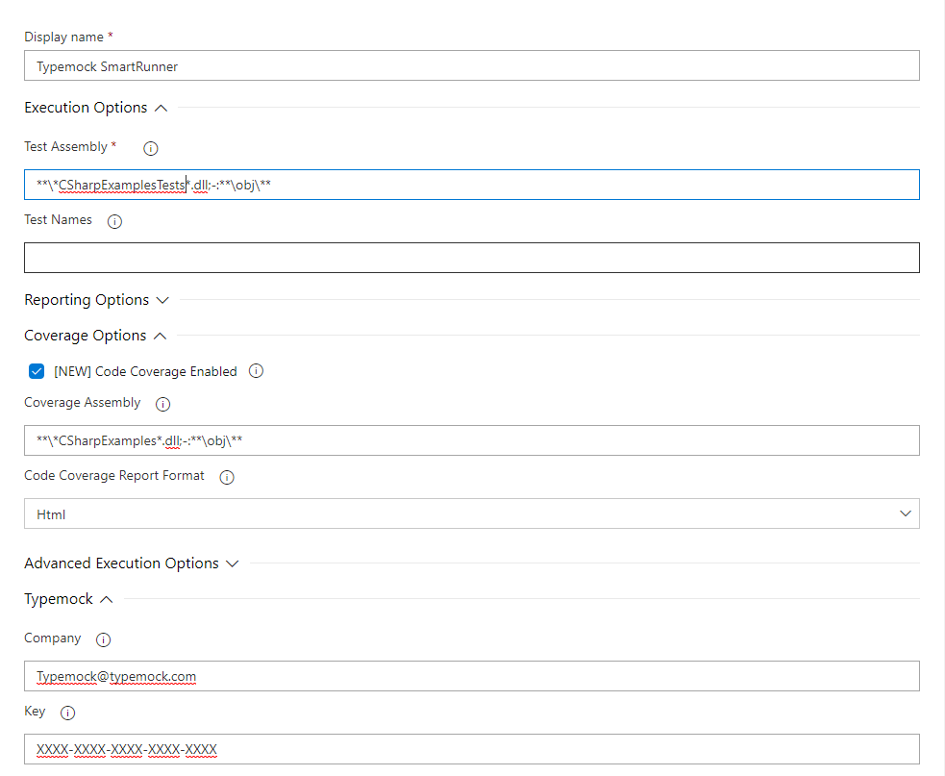Uncheck the Code Coverage Enabled checkbox
The width and height of the screenshot is (945, 776).
(37, 371)
